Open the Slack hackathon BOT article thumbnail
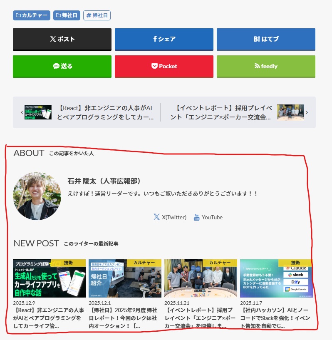This screenshot has width=332, height=340. (x=276, y=278)
